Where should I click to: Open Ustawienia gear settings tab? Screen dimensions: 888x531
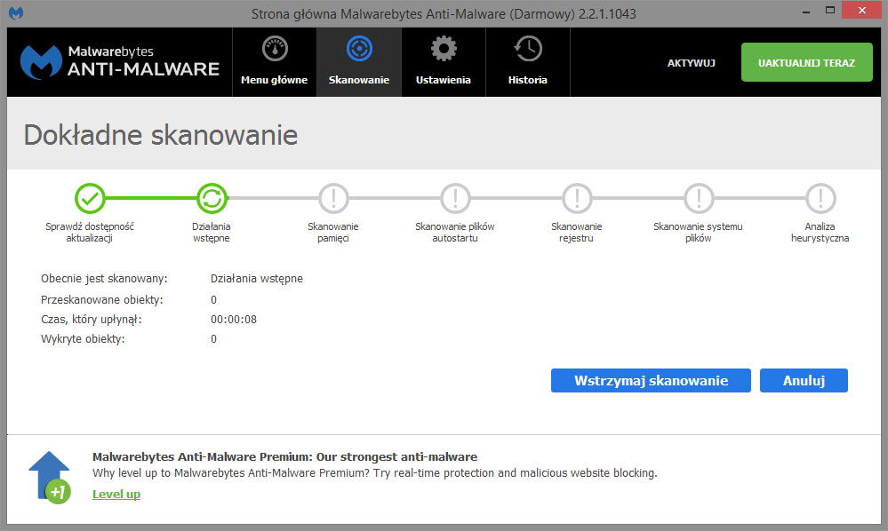tap(443, 61)
